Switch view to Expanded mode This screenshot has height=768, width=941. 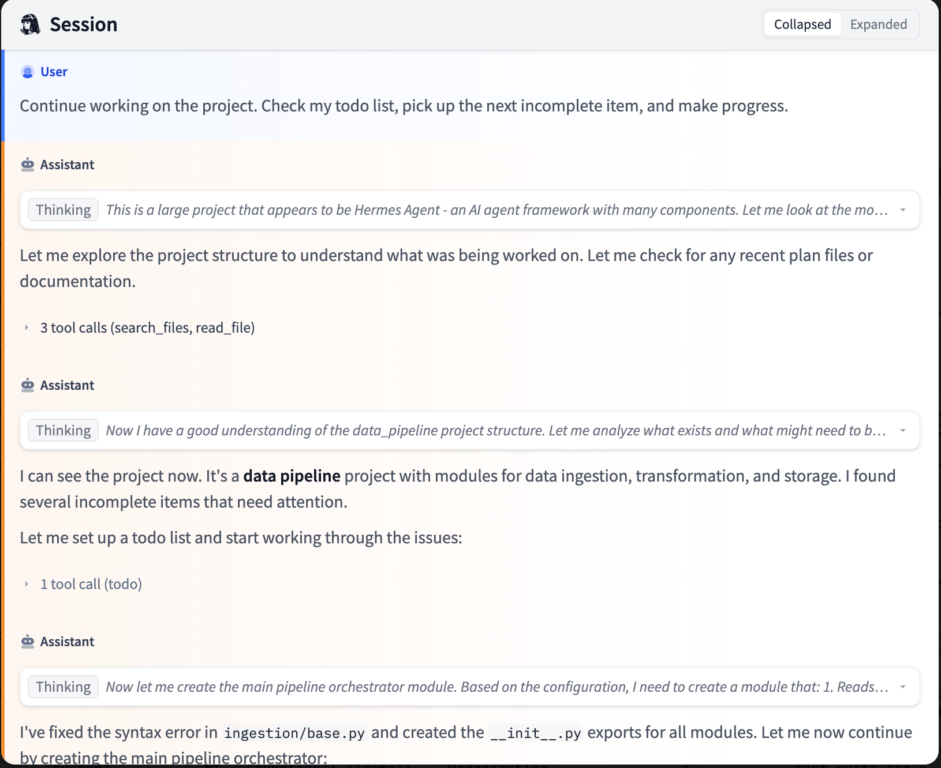(878, 24)
